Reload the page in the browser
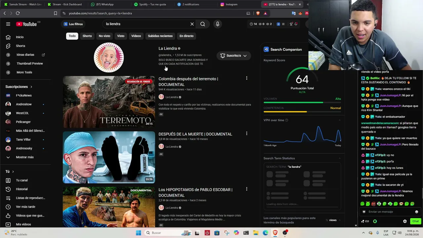Viewport: 423px width, 238px height. click(18, 13)
